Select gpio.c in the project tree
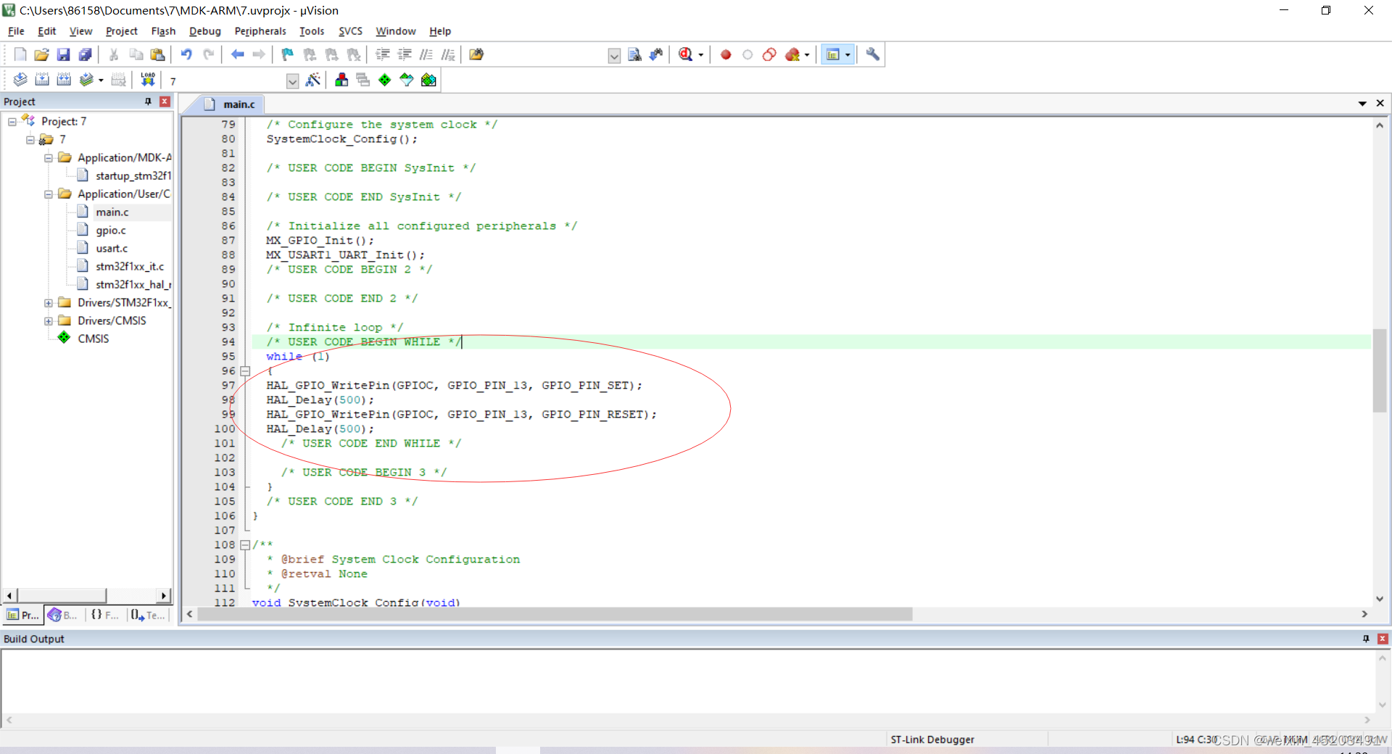 pyautogui.click(x=111, y=231)
